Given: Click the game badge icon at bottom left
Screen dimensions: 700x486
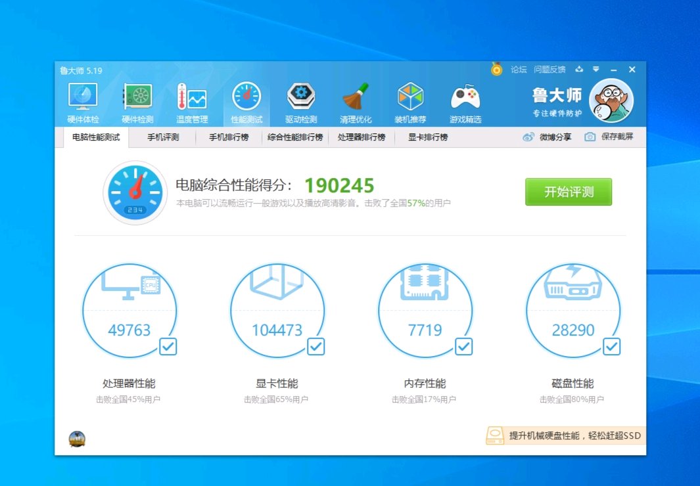Looking at the screenshot, I should 77,439.
